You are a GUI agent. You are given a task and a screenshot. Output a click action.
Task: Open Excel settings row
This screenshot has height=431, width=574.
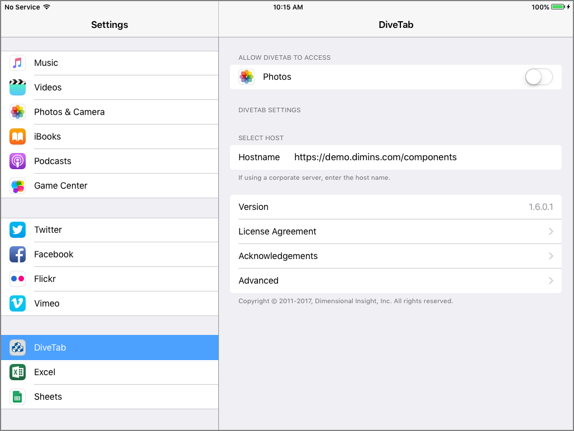pos(110,372)
